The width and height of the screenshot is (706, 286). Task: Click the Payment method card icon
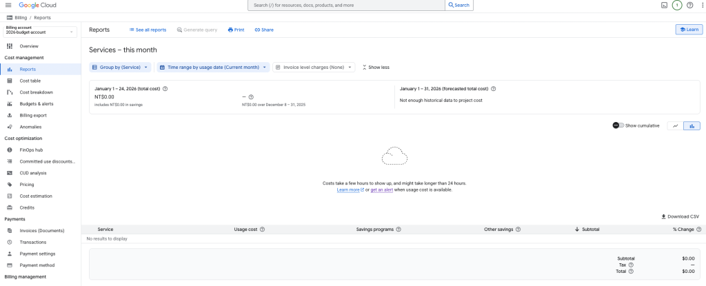(10, 265)
